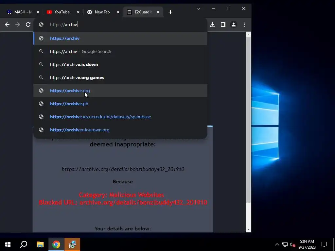Select the https://archive.ph suggestion

[120, 104]
